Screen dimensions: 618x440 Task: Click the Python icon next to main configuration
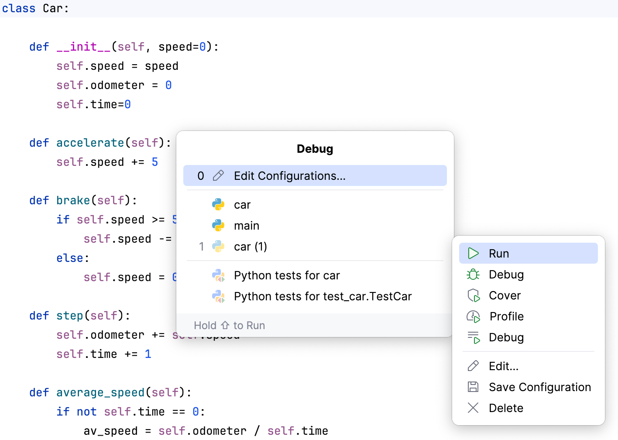(x=218, y=225)
